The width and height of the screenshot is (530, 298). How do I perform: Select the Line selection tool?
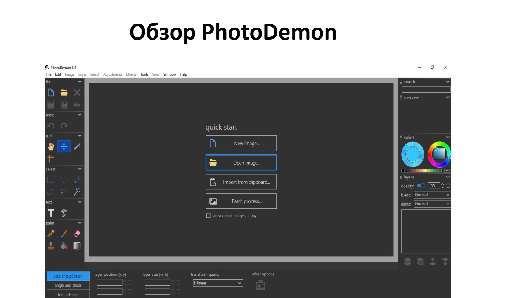pos(77,180)
